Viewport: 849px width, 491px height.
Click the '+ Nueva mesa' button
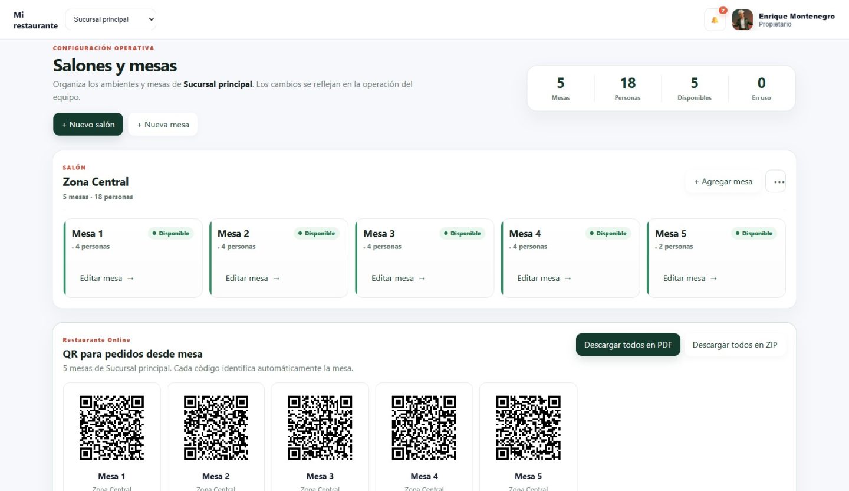(163, 125)
